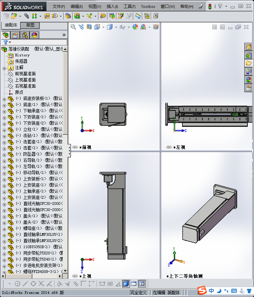Switch to the 装配体 tab

pos(11,25)
